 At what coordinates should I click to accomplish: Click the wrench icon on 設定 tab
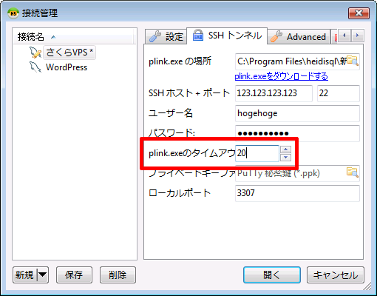[154, 37]
